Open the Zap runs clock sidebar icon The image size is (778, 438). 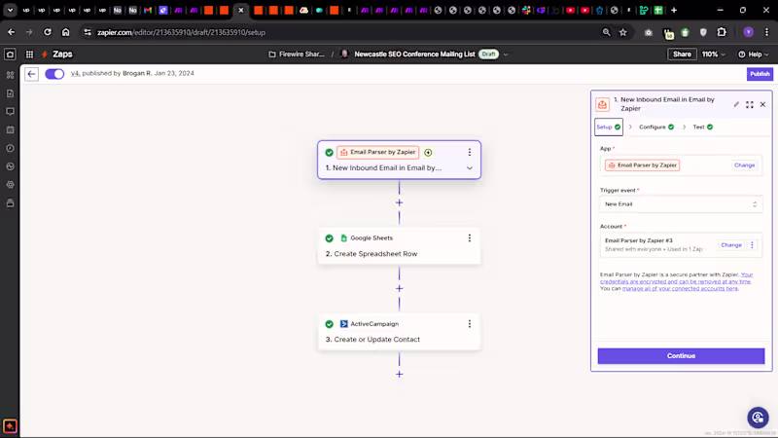coord(10,149)
